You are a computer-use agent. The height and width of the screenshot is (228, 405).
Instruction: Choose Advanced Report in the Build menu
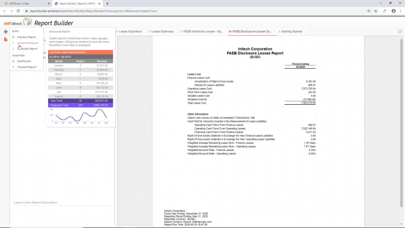pyautogui.click(x=28, y=43)
